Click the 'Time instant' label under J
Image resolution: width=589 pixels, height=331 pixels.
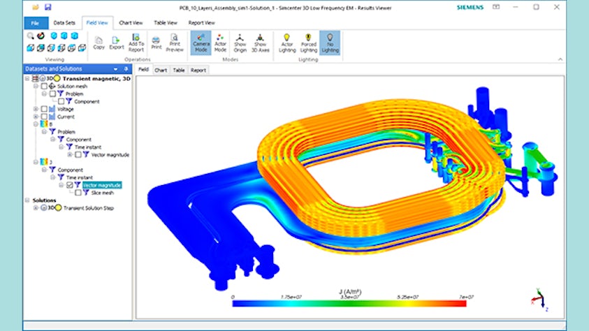(x=79, y=177)
